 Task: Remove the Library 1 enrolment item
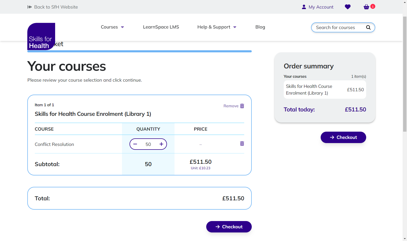[234, 106]
